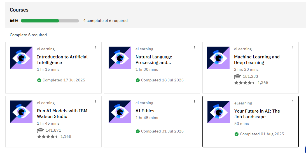
Task: Click the completed check icon dated 31 Jul 2025
Action: pos(138,131)
